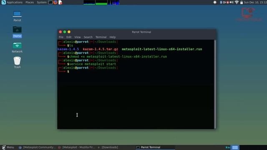The image size is (267, 150).
Task: Open the clock showing Sun Dec 10
Action: coord(255,2)
